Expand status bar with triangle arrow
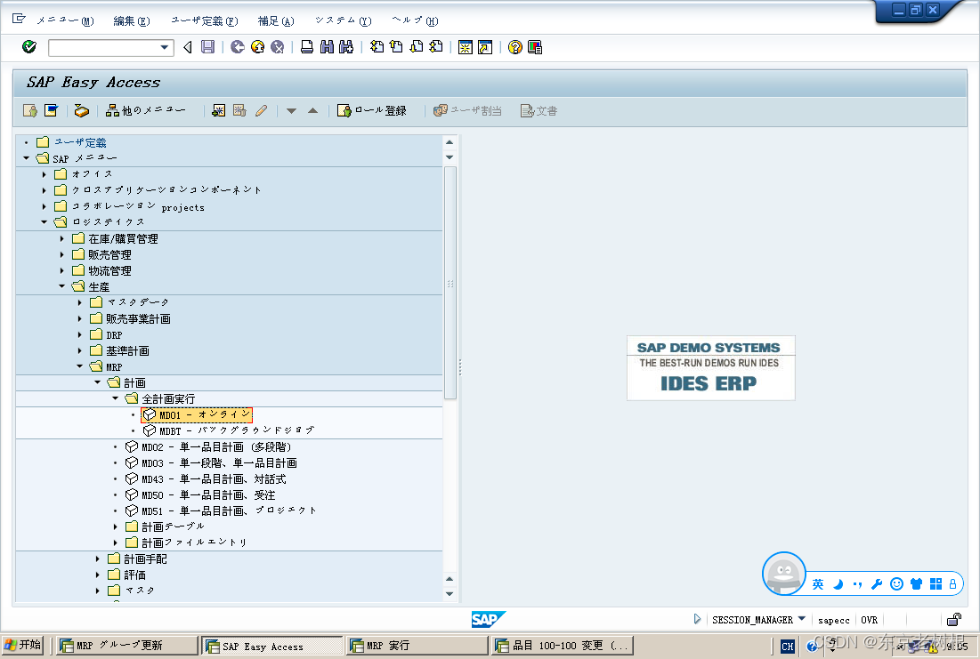The width and height of the screenshot is (980, 659). coord(697,619)
